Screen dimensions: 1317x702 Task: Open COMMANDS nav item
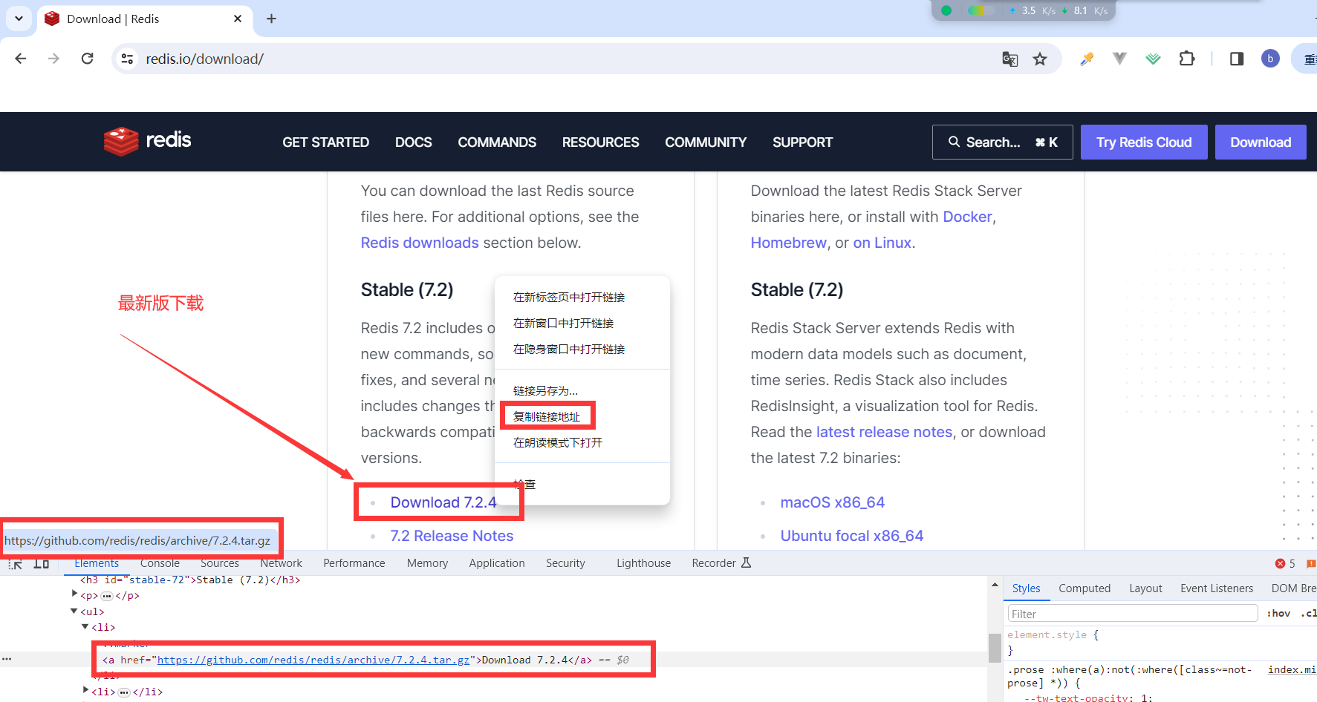(x=497, y=142)
